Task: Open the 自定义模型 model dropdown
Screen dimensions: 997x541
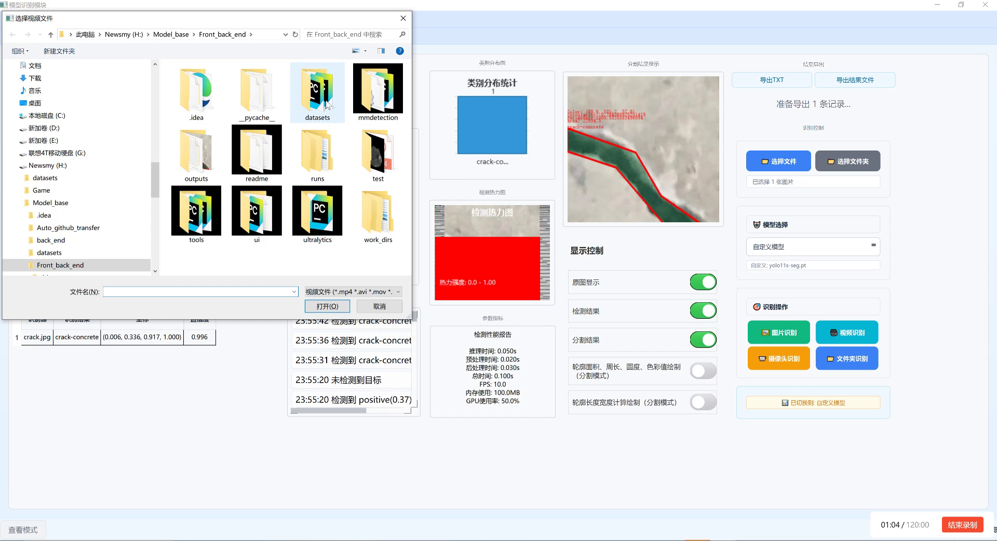Action: point(874,247)
